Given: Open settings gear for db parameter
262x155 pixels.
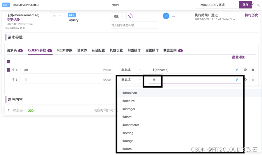Looking at the screenshot, I should point(245,70).
